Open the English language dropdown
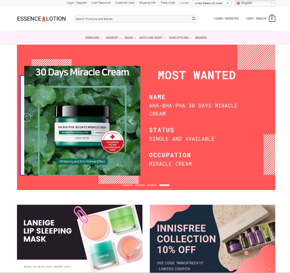 click(x=255, y=3)
